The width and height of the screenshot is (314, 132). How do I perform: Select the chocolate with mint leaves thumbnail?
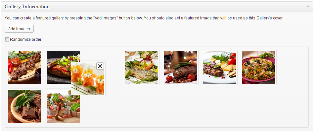24,106
